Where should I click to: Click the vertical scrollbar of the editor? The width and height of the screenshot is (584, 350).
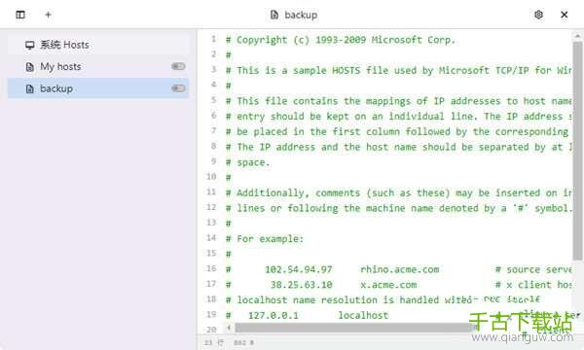click(577, 151)
